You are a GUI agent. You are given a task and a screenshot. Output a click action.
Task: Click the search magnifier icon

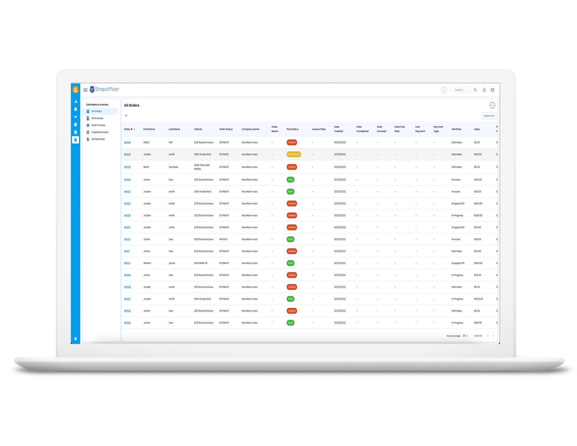click(475, 90)
